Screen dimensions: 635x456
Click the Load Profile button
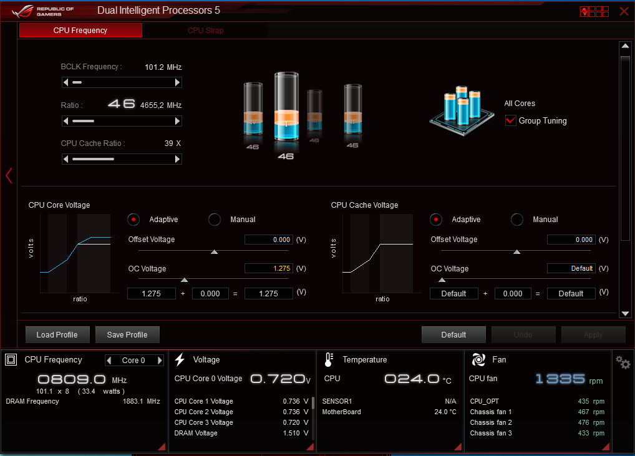(57, 335)
